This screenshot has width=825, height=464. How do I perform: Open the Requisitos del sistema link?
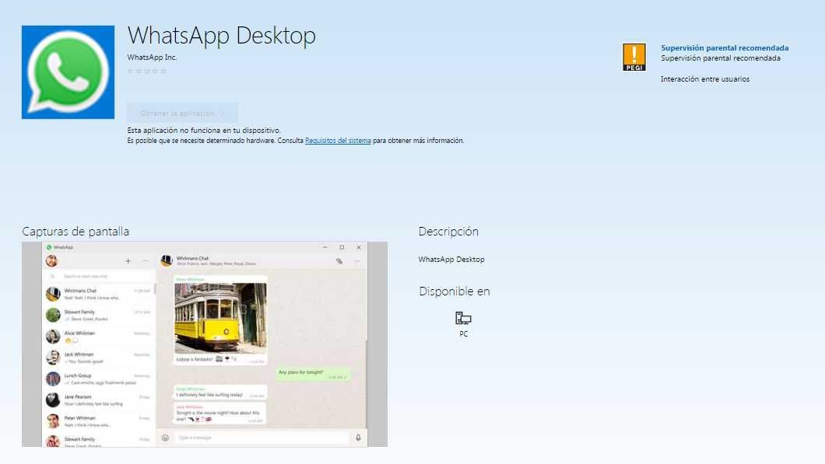[338, 141]
